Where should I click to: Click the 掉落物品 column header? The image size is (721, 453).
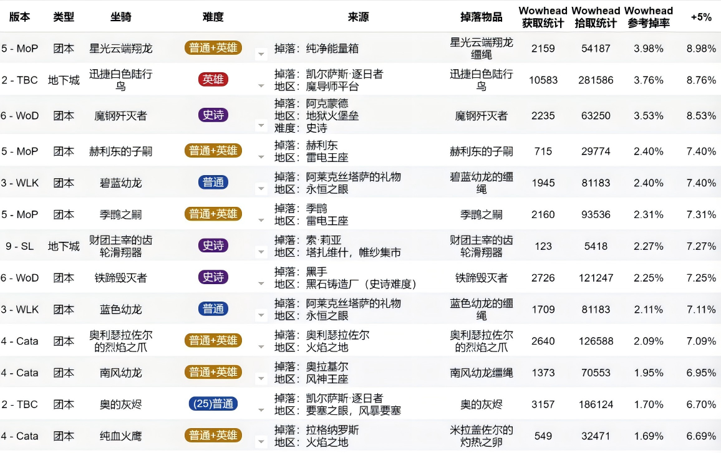pyautogui.click(x=481, y=17)
